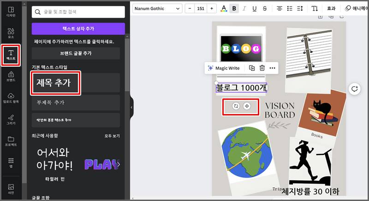
Task: Open more options ellipsis menu
Action: [272, 68]
